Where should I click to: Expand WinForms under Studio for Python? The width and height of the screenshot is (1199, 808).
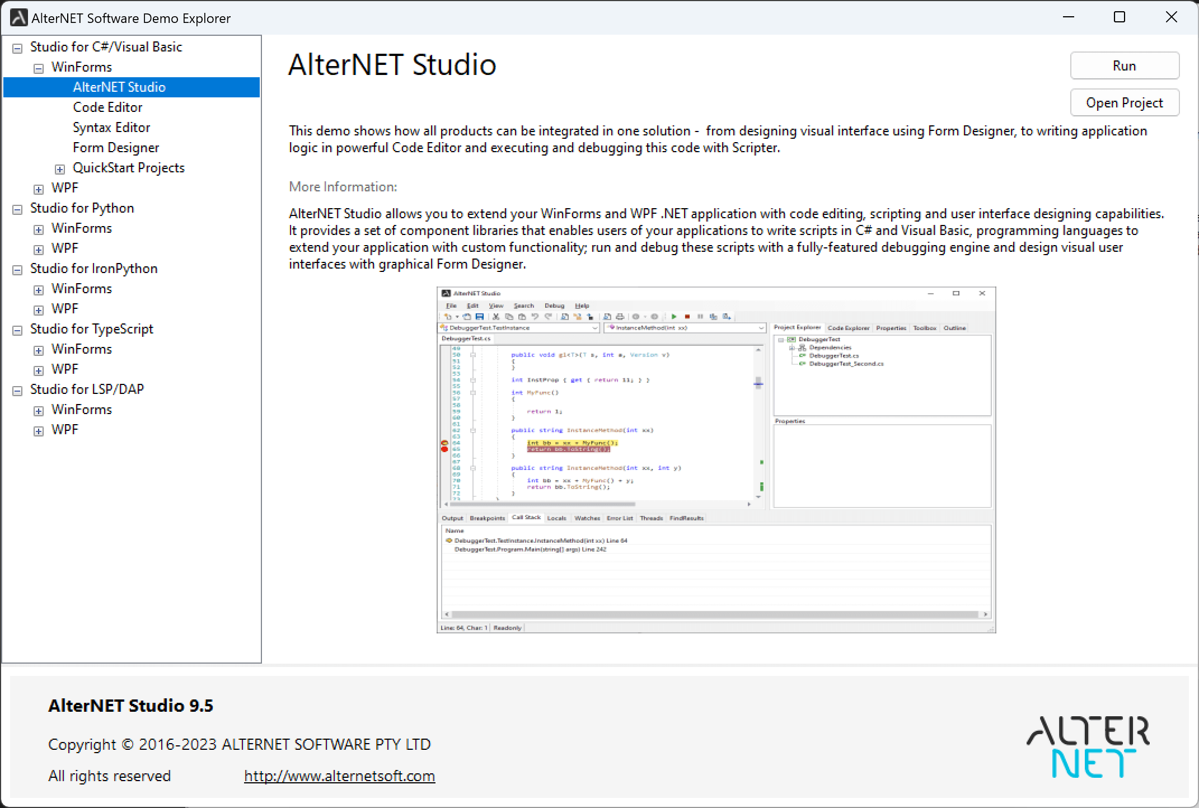[x=39, y=229]
